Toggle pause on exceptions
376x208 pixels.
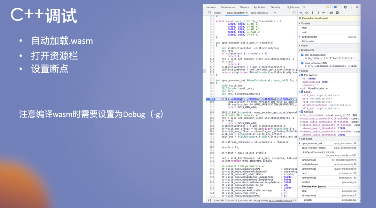tap(337, 13)
